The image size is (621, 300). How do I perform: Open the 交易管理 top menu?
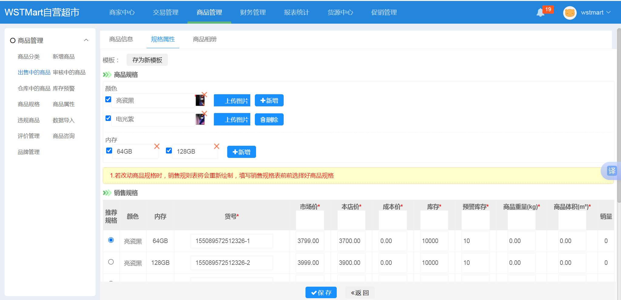click(x=166, y=12)
